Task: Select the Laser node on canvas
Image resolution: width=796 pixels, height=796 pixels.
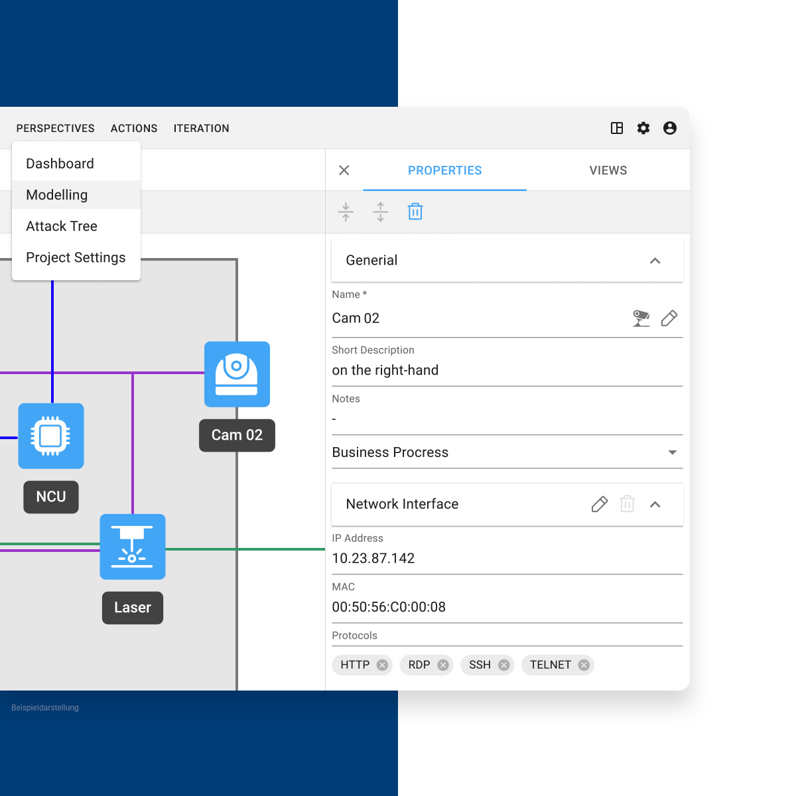Action: pos(133,547)
